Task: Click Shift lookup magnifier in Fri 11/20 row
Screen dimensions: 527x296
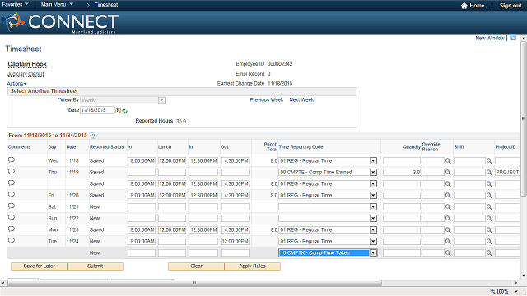Action: [x=489, y=196]
